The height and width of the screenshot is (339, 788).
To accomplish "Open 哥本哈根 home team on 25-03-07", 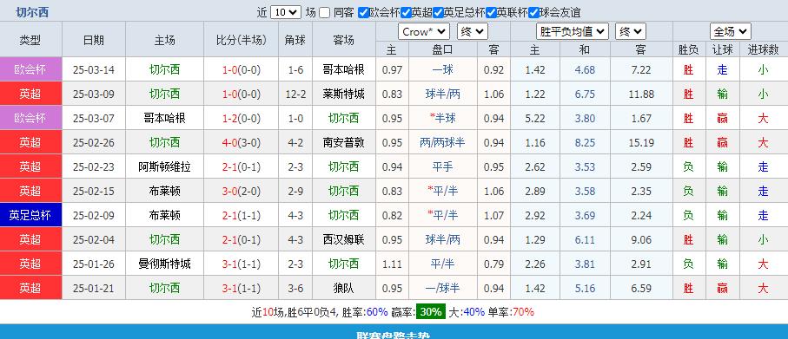I will (164, 119).
